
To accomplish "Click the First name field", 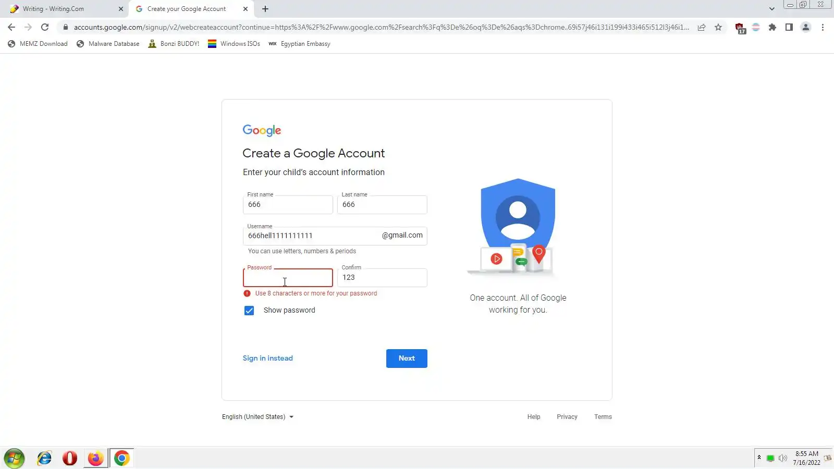I will 288,205.
